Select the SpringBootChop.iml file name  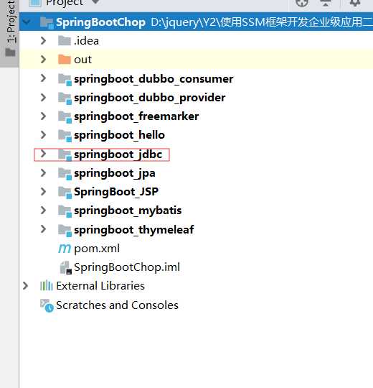[127, 268]
